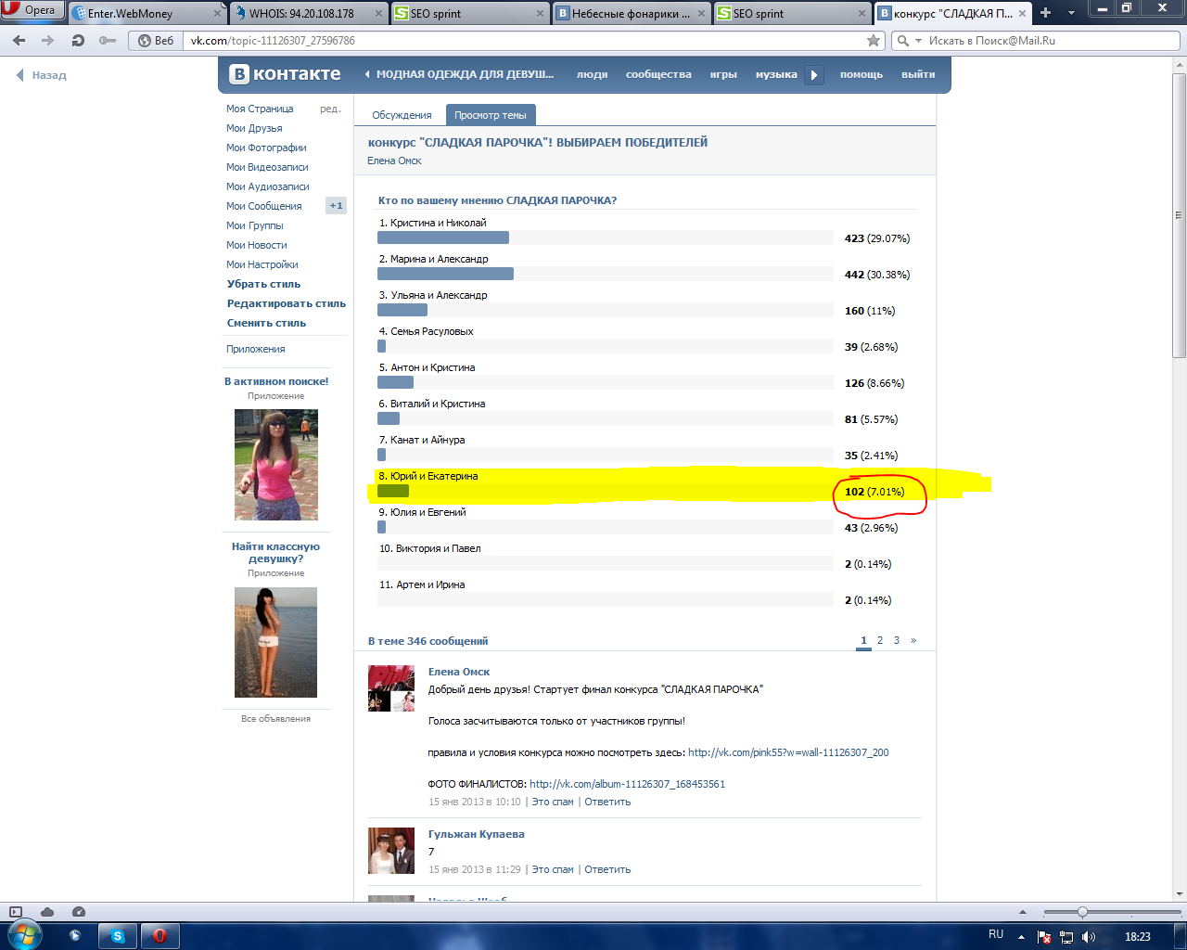Click the ВКонтакте logo
The image size is (1187, 950).
pos(286,74)
